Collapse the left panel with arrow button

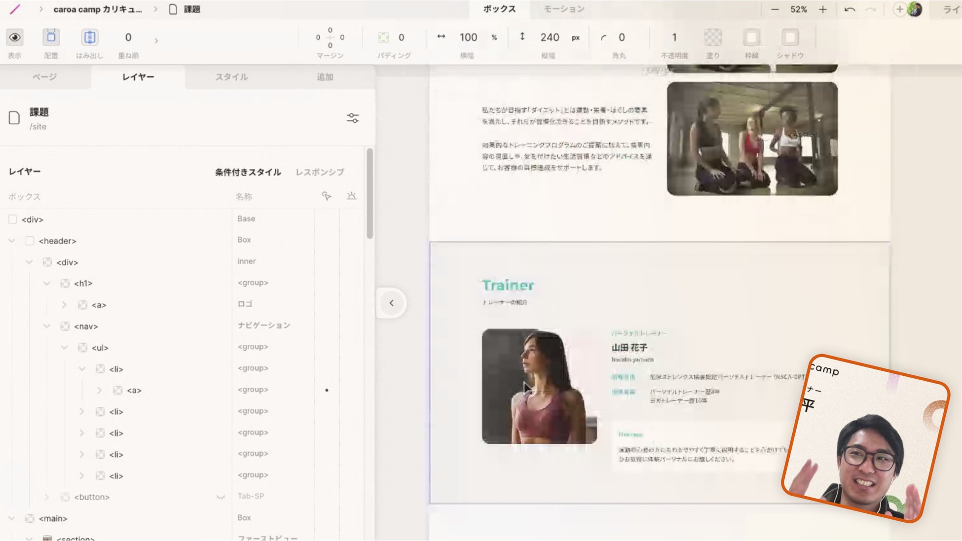click(391, 303)
